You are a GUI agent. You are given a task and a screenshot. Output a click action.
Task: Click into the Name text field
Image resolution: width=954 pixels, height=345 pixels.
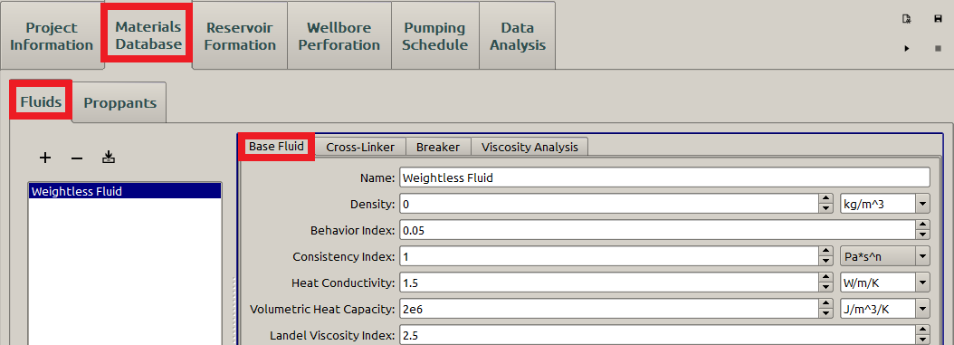click(x=664, y=178)
